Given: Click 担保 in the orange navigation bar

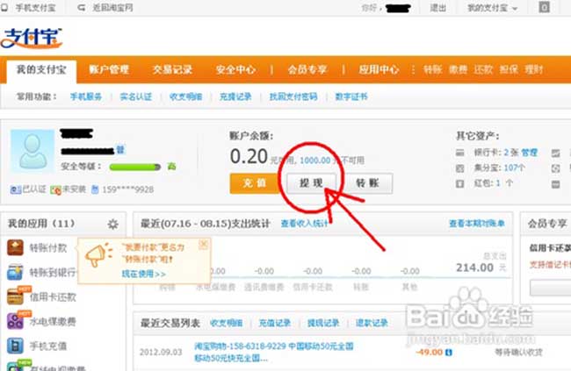Looking at the screenshot, I should pyautogui.click(x=509, y=69).
